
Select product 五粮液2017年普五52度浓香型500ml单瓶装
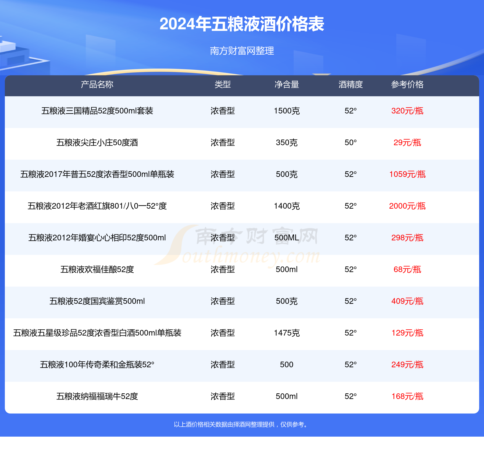[97, 174]
